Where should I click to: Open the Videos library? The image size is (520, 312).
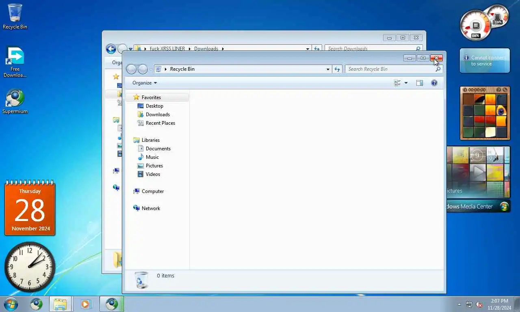153,174
